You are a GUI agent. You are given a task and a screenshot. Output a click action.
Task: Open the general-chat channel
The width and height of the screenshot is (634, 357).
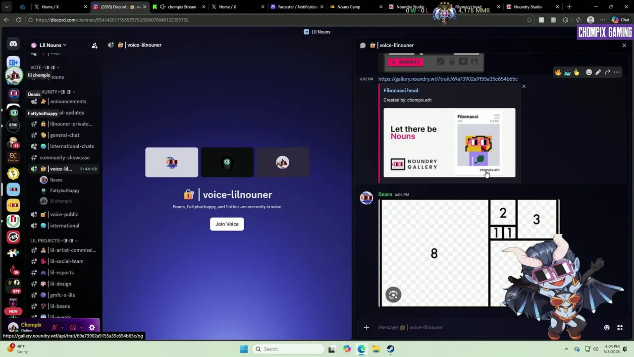(64, 135)
